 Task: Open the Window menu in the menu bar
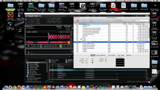(x=33, y=1)
